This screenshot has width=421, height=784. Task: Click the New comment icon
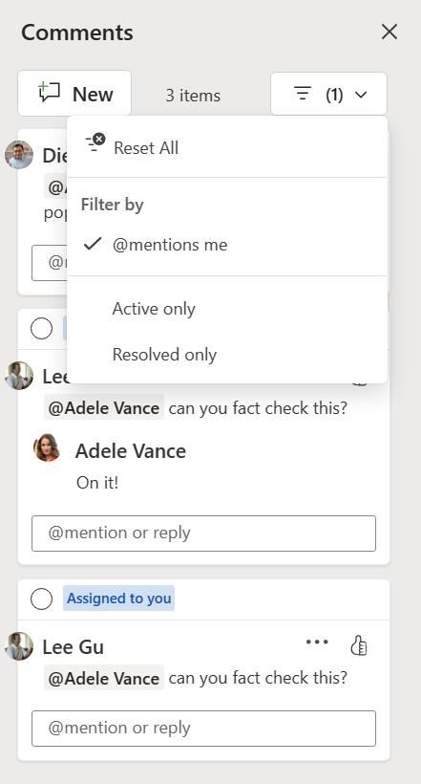click(49, 93)
